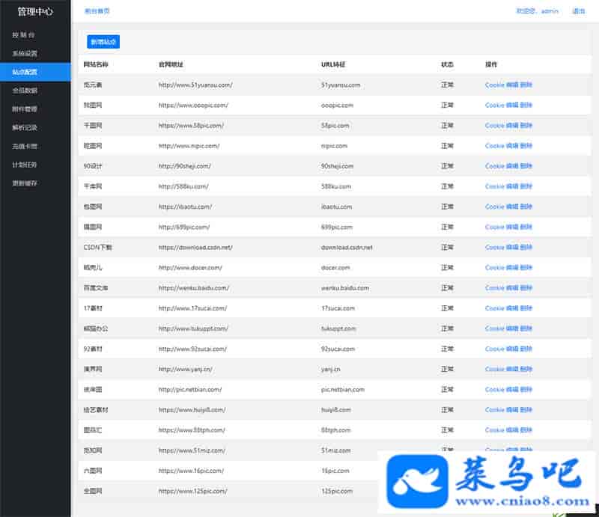Viewport: 599px width, 517px height.
Task: Open the 前台首页 link
Action: click(97, 11)
